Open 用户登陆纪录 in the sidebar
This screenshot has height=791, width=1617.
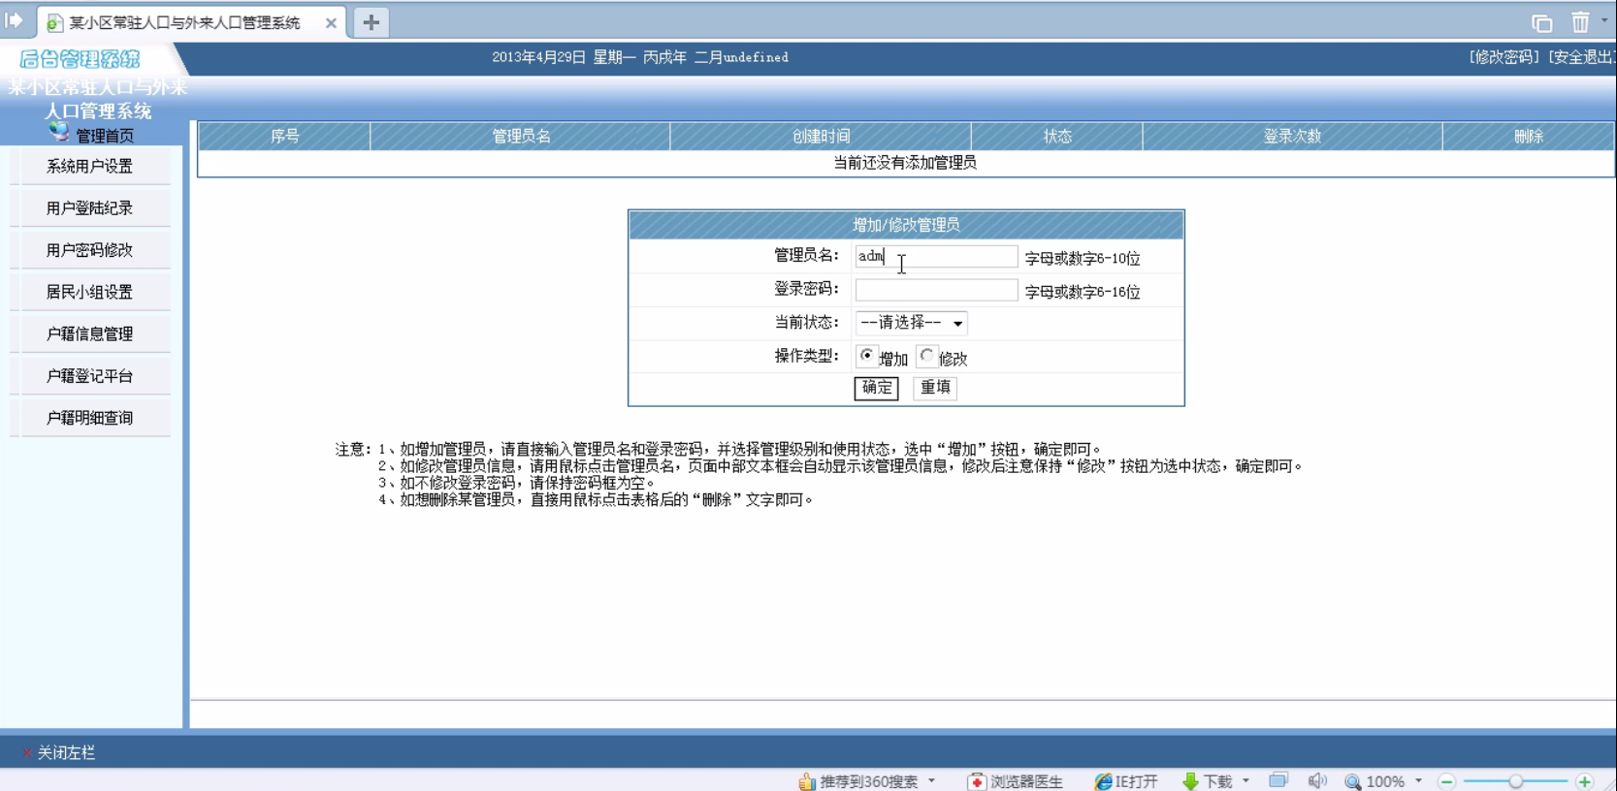(x=89, y=207)
